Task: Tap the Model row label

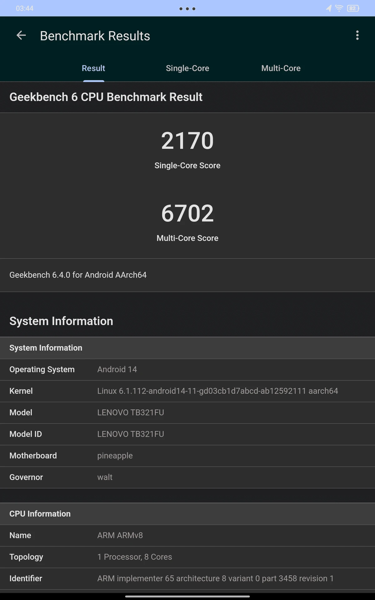Action: (21, 412)
